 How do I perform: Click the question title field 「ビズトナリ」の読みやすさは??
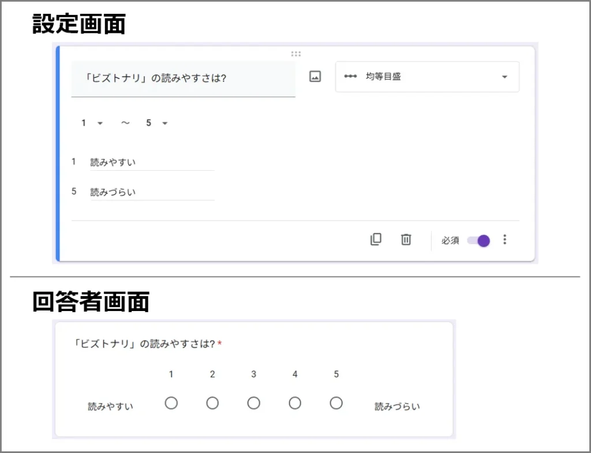[x=183, y=78]
